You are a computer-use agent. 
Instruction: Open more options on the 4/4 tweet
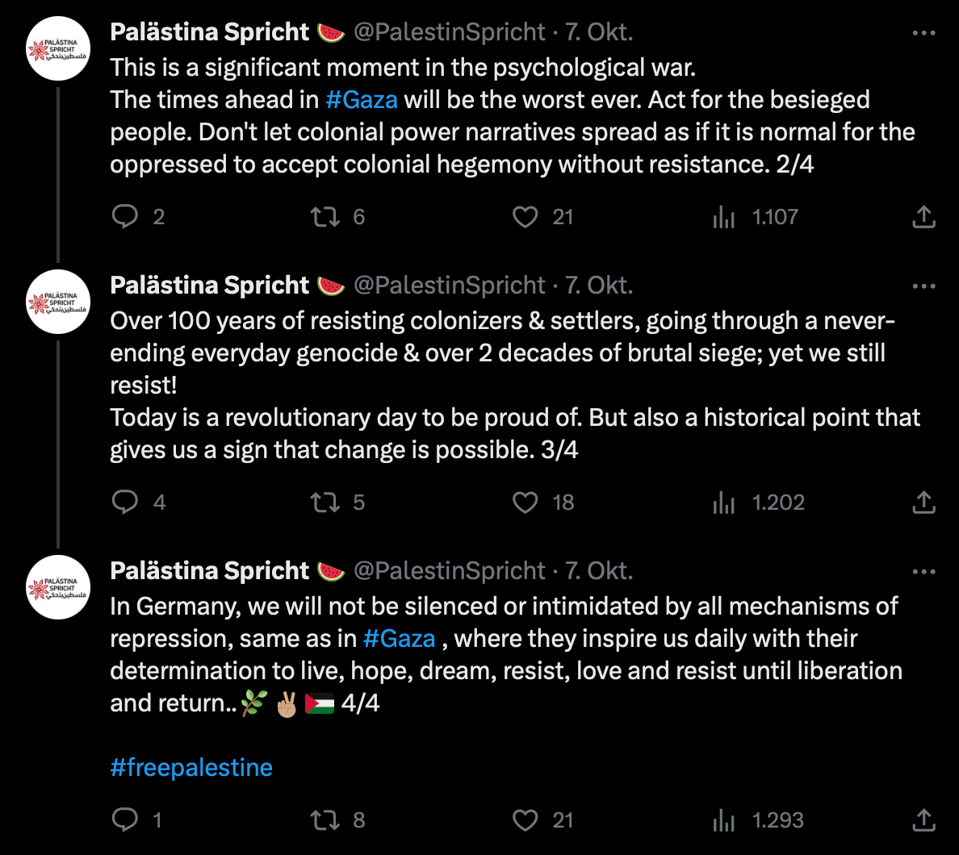click(x=923, y=572)
